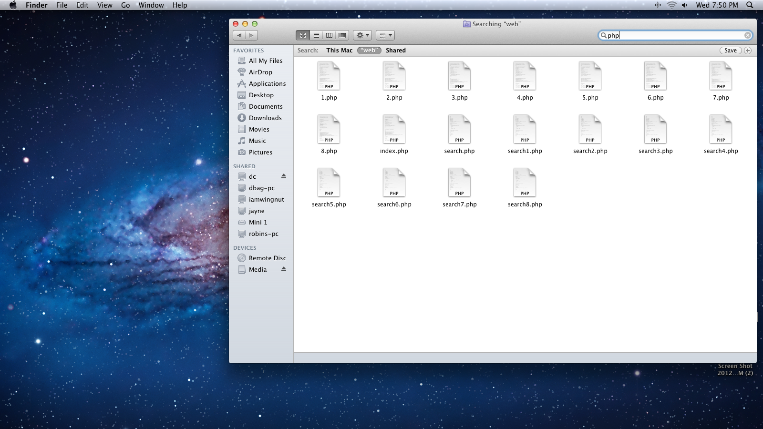Select the Downloads folder in sidebar
Image resolution: width=763 pixels, height=429 pixels.
pyautogui.click(x=265, y=118)
